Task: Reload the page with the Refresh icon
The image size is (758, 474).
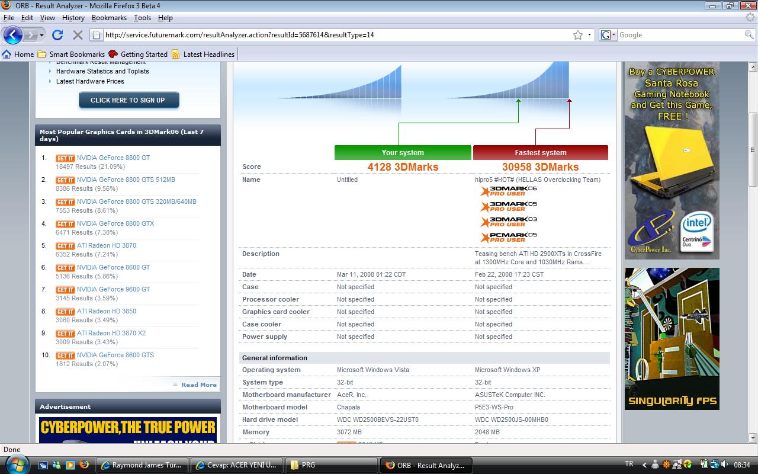Action: point(57,35)
